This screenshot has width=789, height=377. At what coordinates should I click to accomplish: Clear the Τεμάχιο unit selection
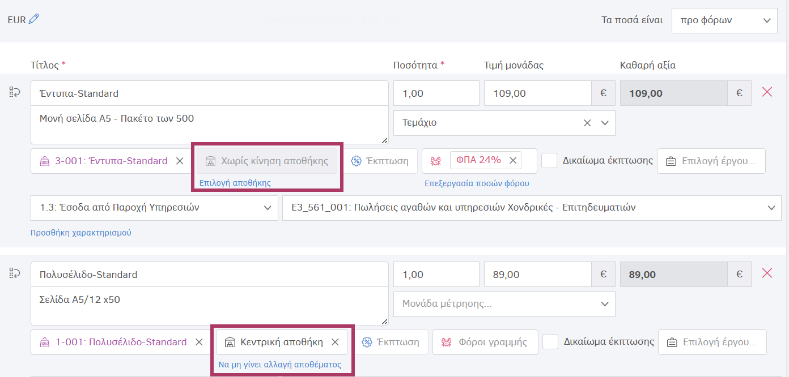[x=587, y=123]
